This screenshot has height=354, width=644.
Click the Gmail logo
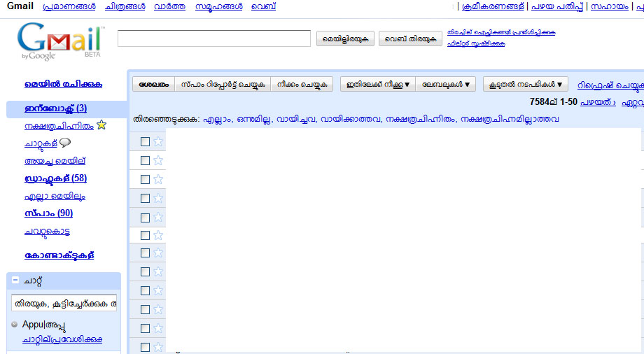[60, 41]
